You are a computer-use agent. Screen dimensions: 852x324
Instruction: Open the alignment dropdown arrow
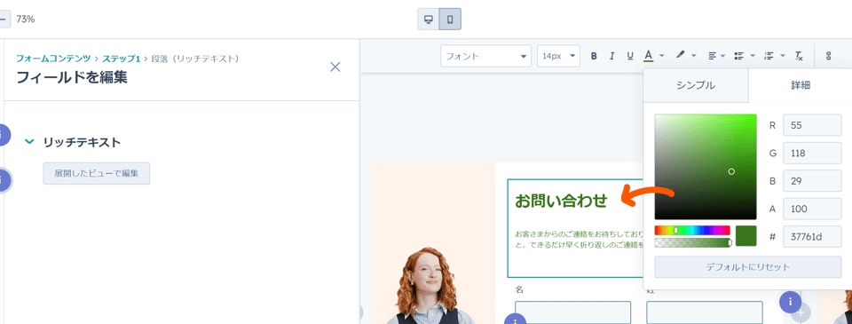tap(723, 56)
